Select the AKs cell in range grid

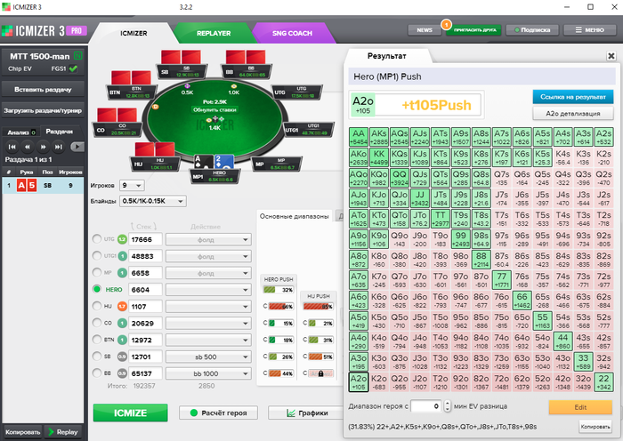coord(378,137)
